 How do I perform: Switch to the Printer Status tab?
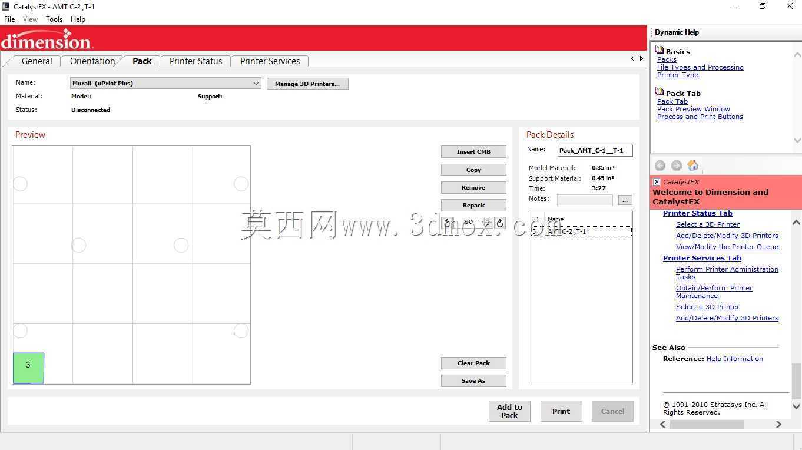[x=195, y=61]
